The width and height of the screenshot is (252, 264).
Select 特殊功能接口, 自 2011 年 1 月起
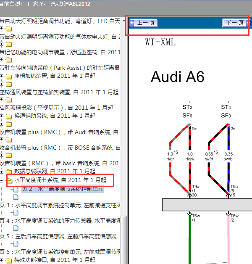point(55,260)
